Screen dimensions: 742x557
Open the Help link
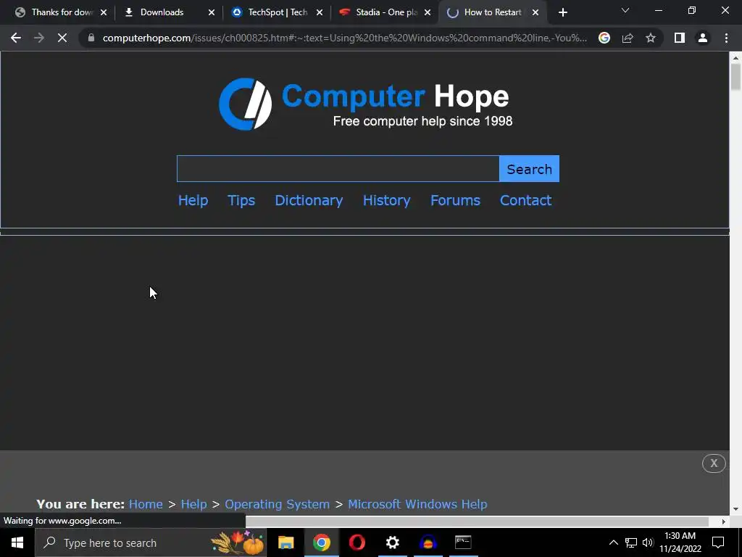point(193,200)
